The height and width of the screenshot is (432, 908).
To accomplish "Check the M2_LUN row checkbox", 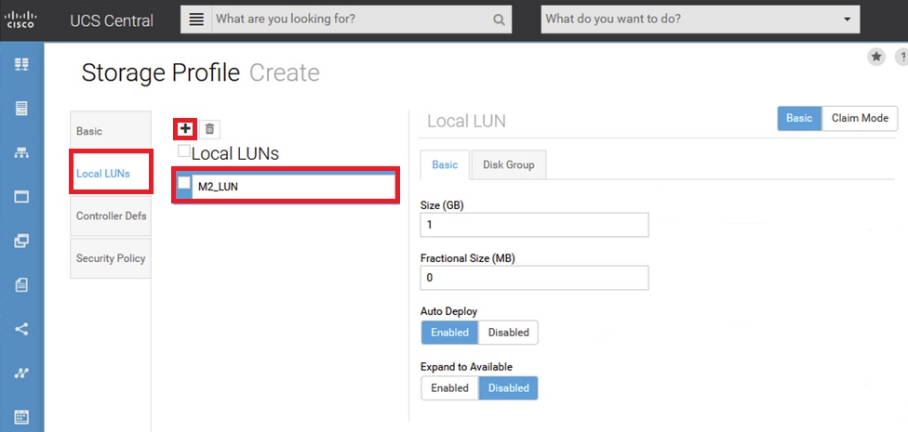I will click(183, 182).
